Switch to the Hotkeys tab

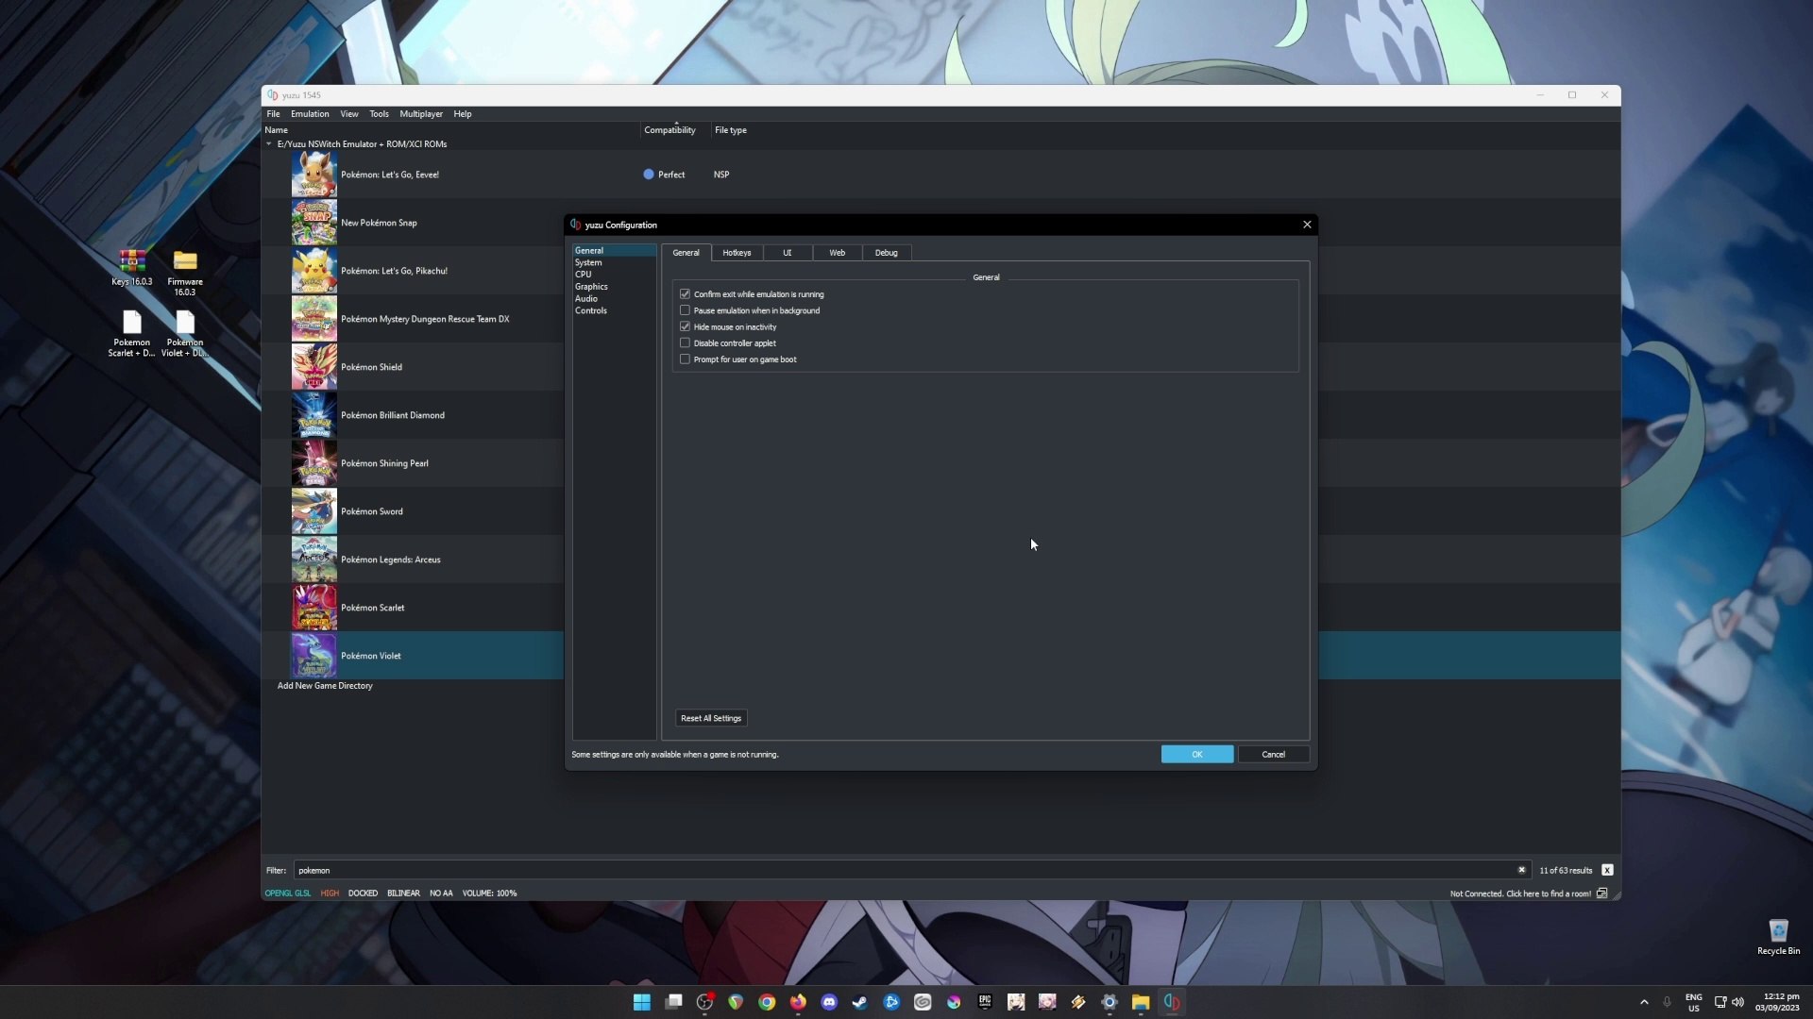[x=737, y=251]
